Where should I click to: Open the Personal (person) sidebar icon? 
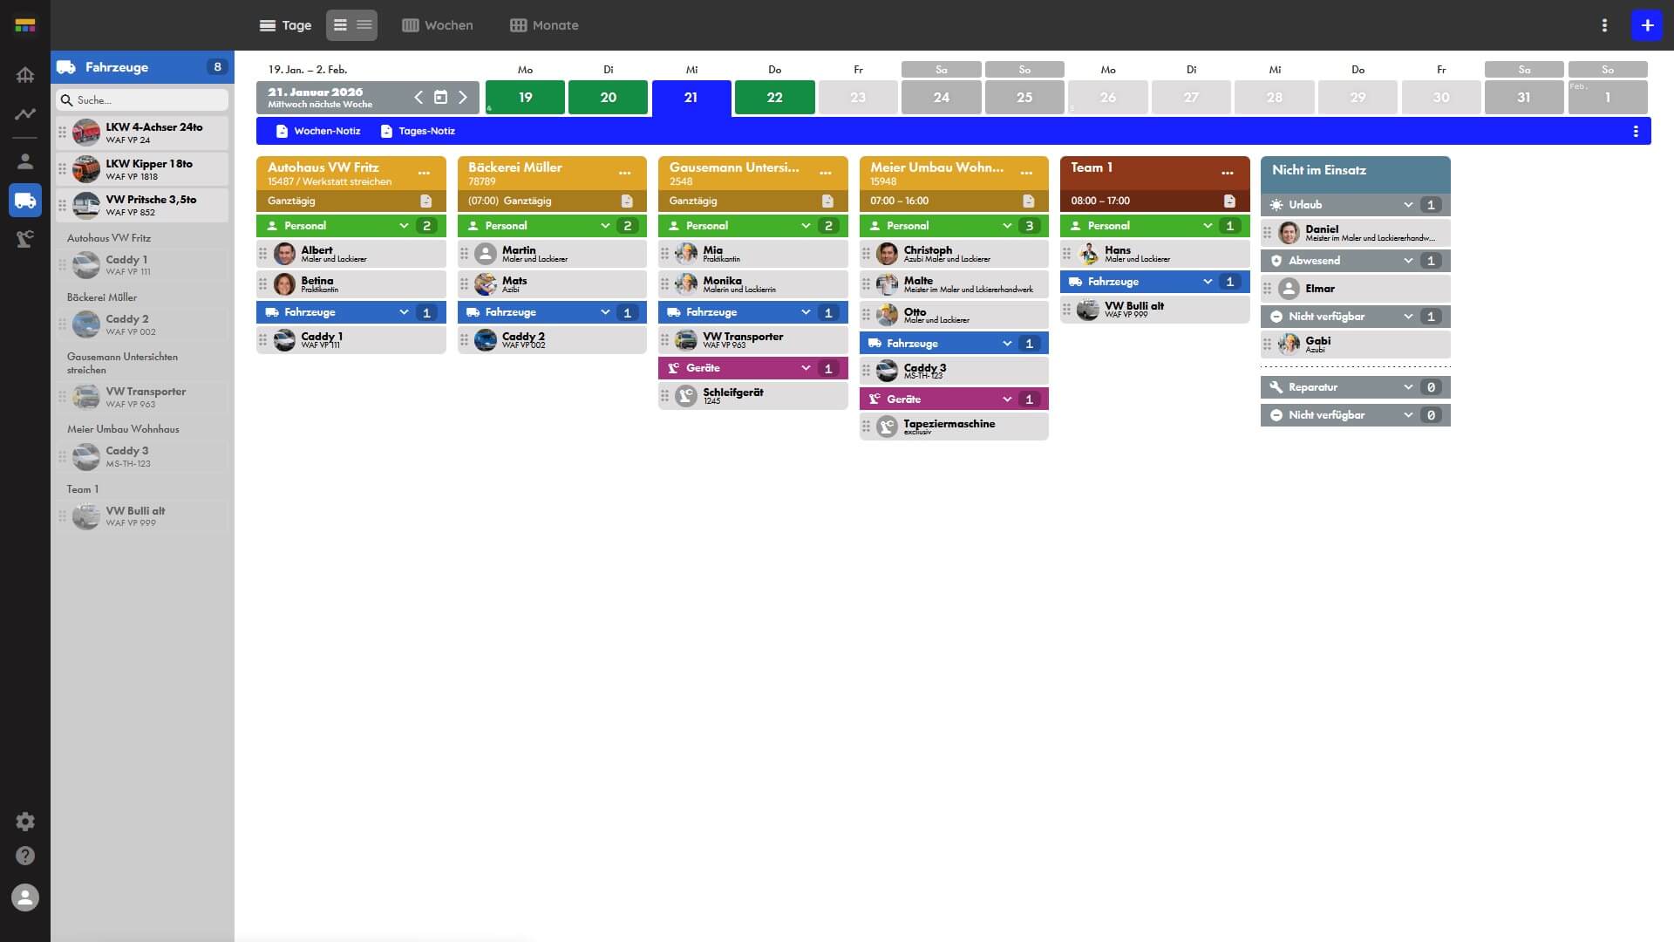(25, 161)
